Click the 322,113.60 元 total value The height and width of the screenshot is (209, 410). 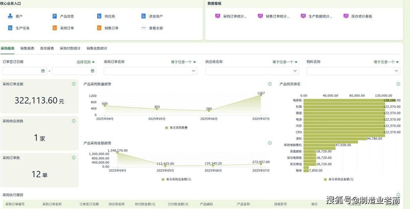[39, 100]
